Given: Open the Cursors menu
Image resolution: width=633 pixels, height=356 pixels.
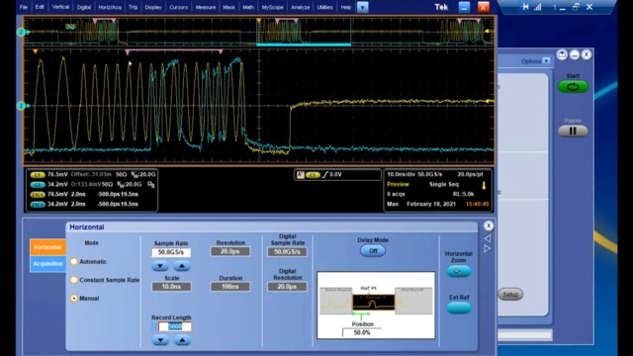Looking at the screenshot, I should click(x=179, y=7).
